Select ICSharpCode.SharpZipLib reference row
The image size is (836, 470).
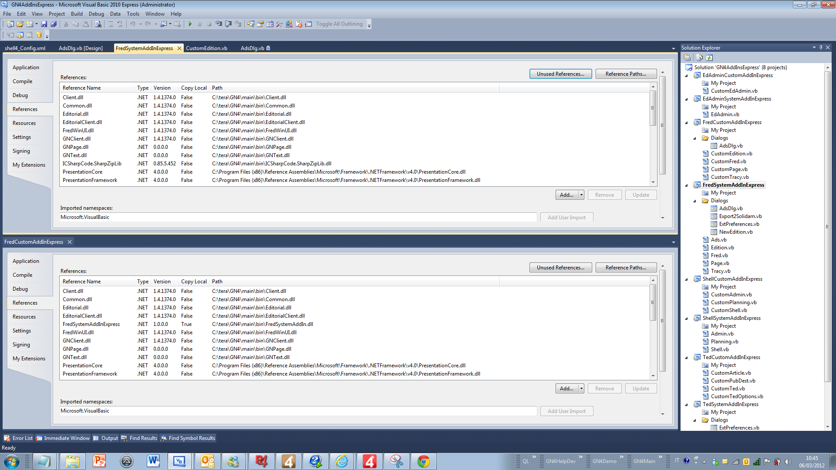355,164
